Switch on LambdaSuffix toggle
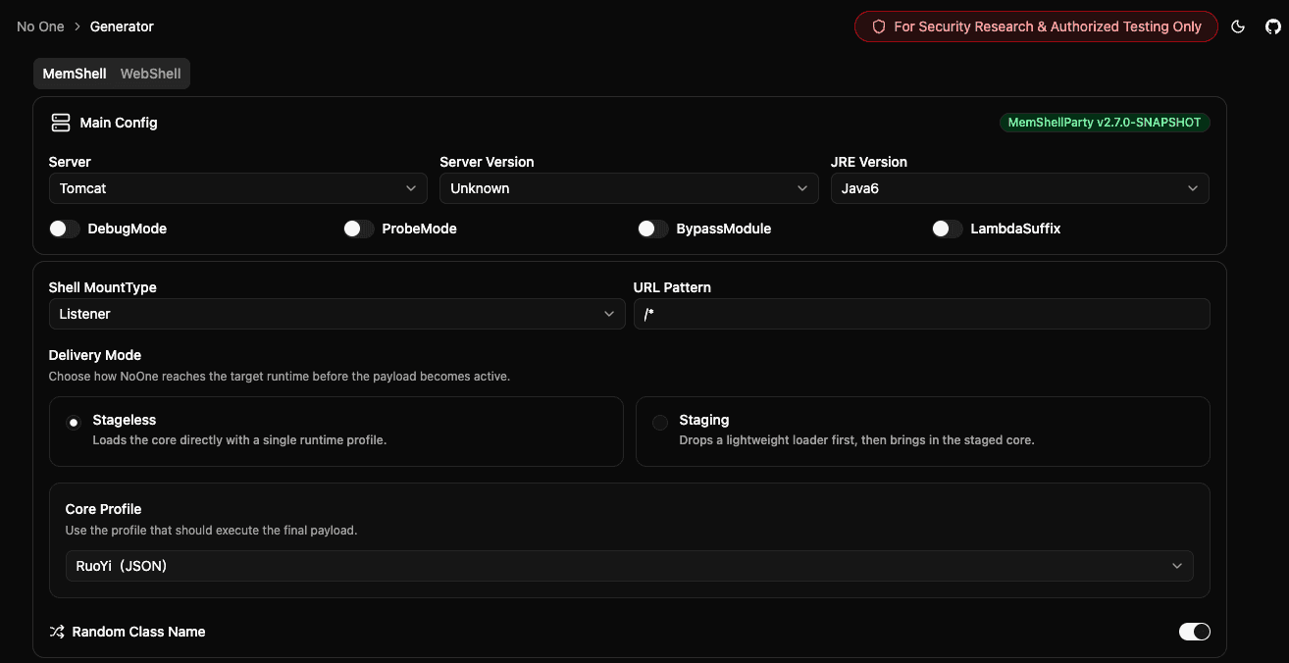This screenshot has width=1289, height=663. coord(948,229)
